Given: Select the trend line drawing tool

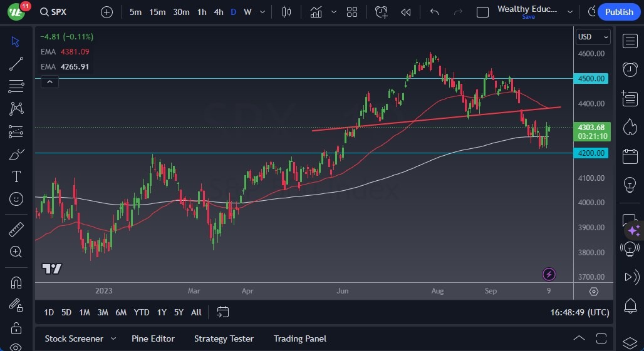Looking at the screenshot, I should pos(16,63).
